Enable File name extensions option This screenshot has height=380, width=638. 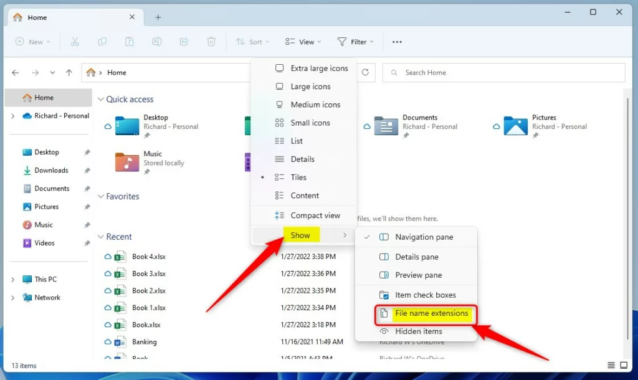tap(431, 313)
